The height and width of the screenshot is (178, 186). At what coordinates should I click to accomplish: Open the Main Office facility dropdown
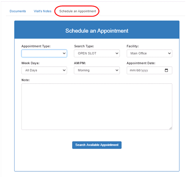(150, 53)
